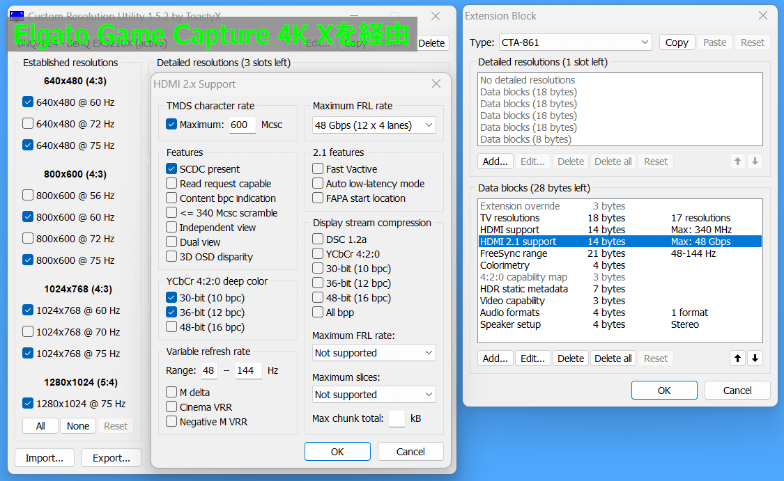Check the M delta box
The height and width of the screenshot is (481, 784).
(x=171, y=392)
